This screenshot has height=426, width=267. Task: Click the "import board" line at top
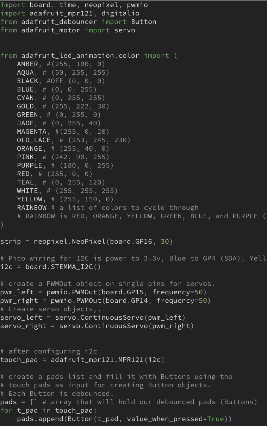pos(74,5)
